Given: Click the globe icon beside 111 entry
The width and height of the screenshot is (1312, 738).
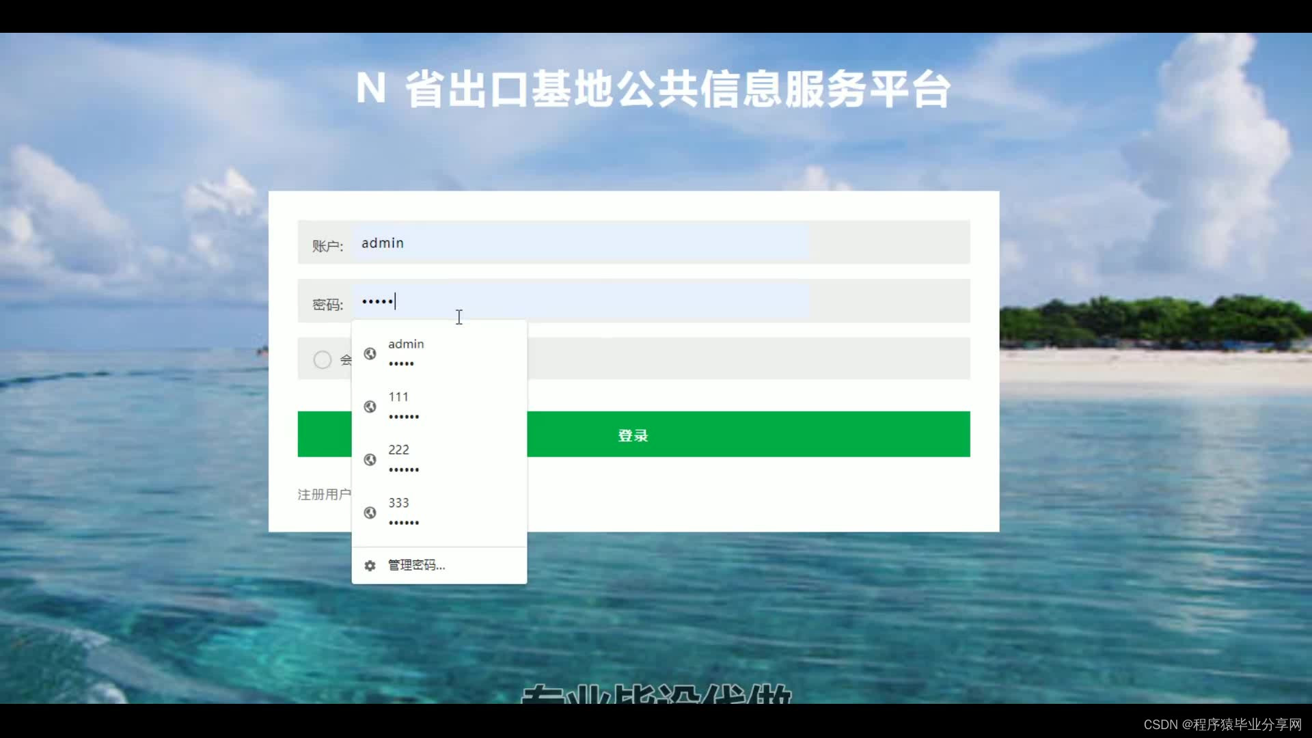Looking at the screenshot, I should (x=370, y=407).
